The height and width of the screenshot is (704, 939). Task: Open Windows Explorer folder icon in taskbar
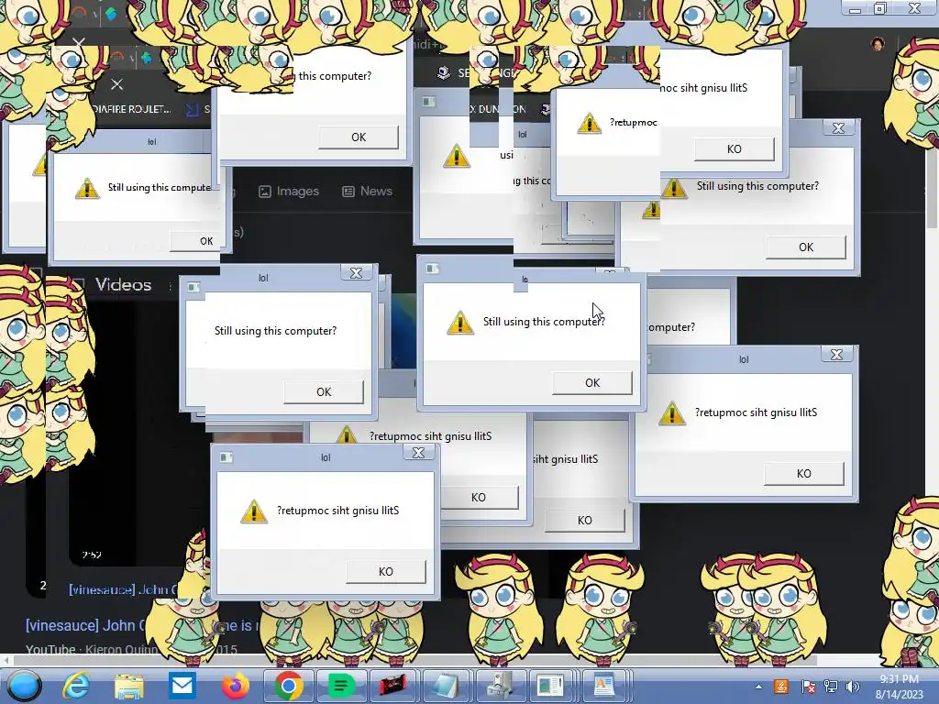coord(128,686)
